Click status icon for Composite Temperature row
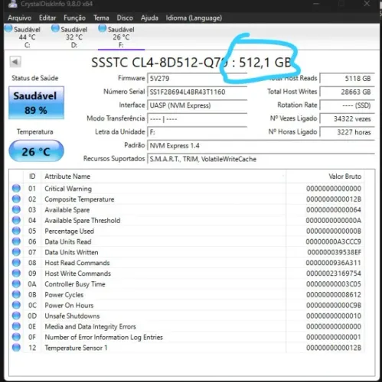 (16, 199)
